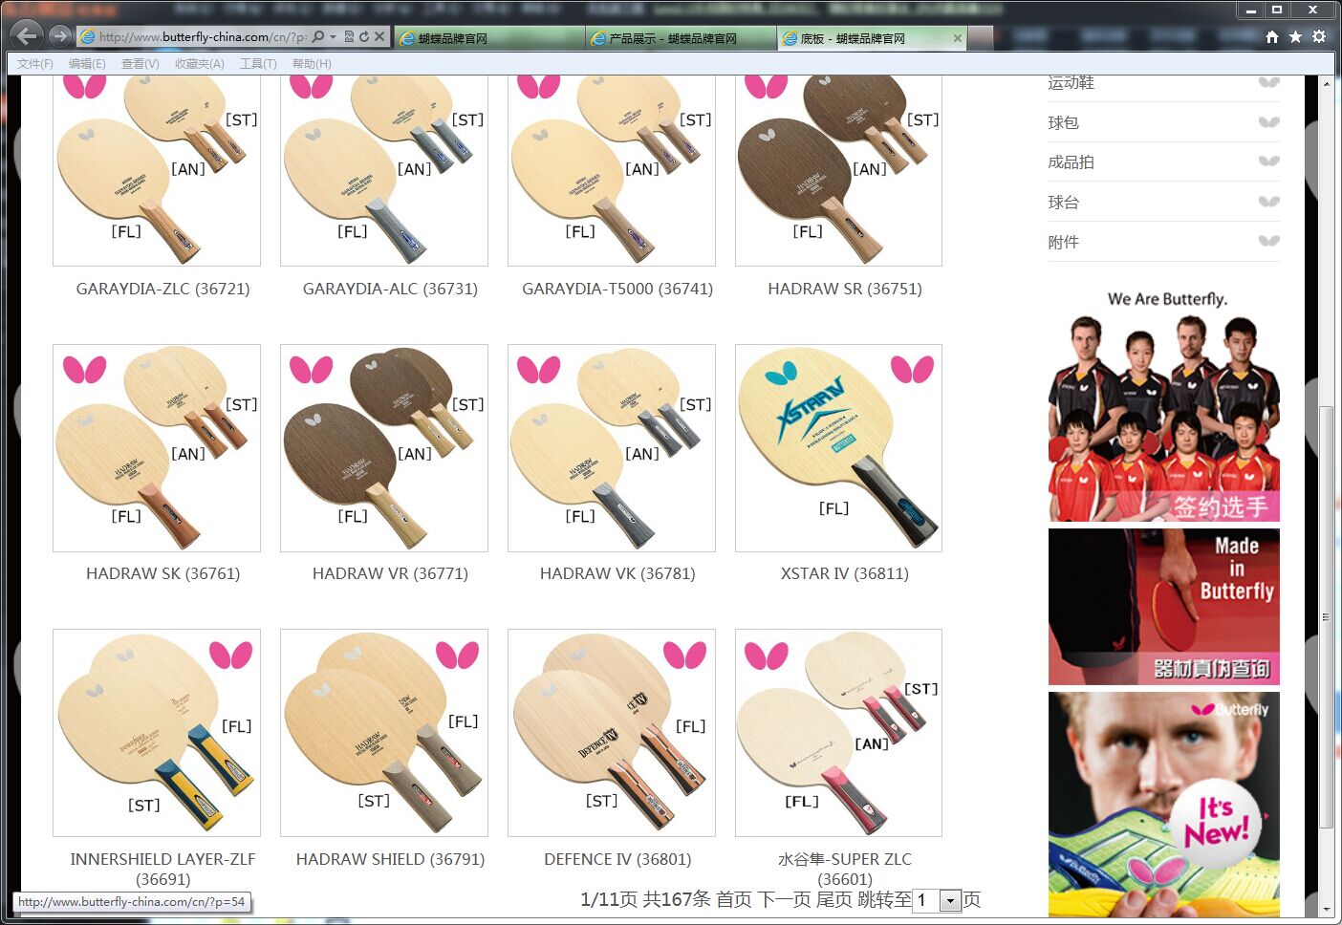Open the browser Tools gear icon

pyautogui.click(x=1319, y=37)
